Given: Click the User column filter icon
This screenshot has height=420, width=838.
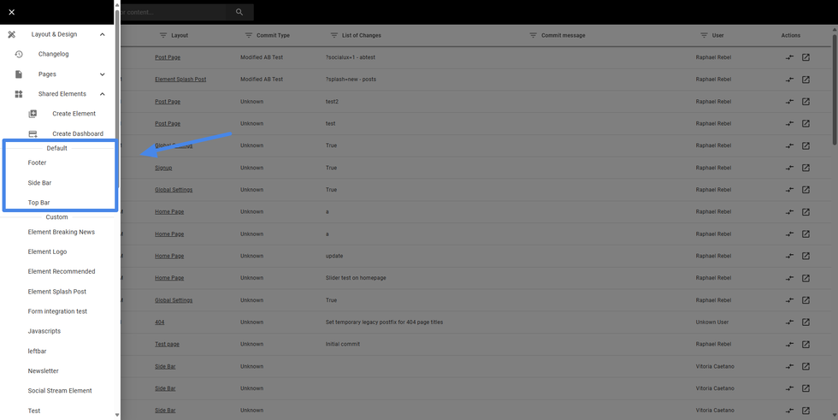Looking at the screenshot, I should click(705, 35).
